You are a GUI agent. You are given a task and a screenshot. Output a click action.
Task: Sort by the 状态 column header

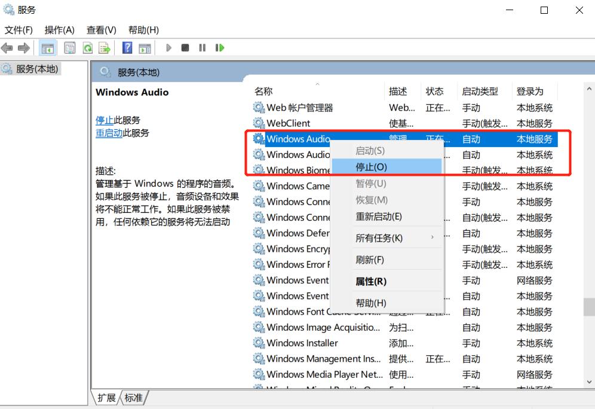coord(439,91)
